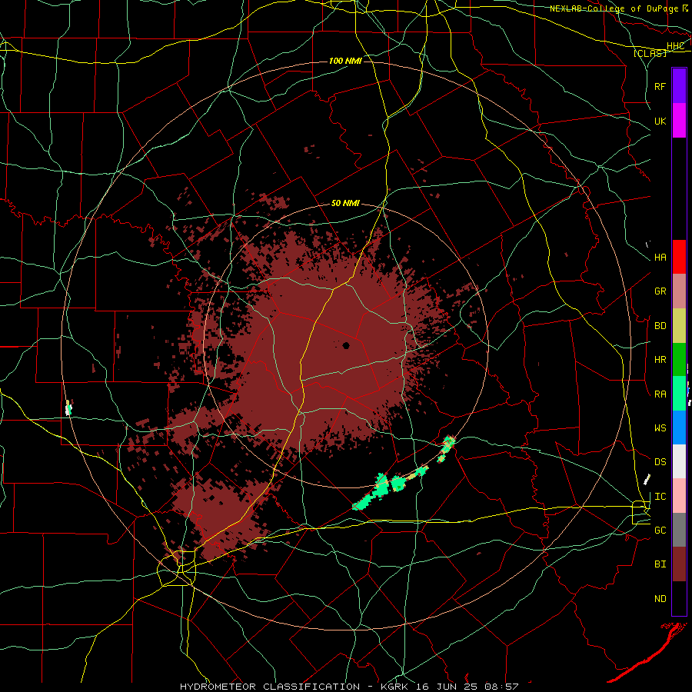Click the HR legend text label

[660, 360]
